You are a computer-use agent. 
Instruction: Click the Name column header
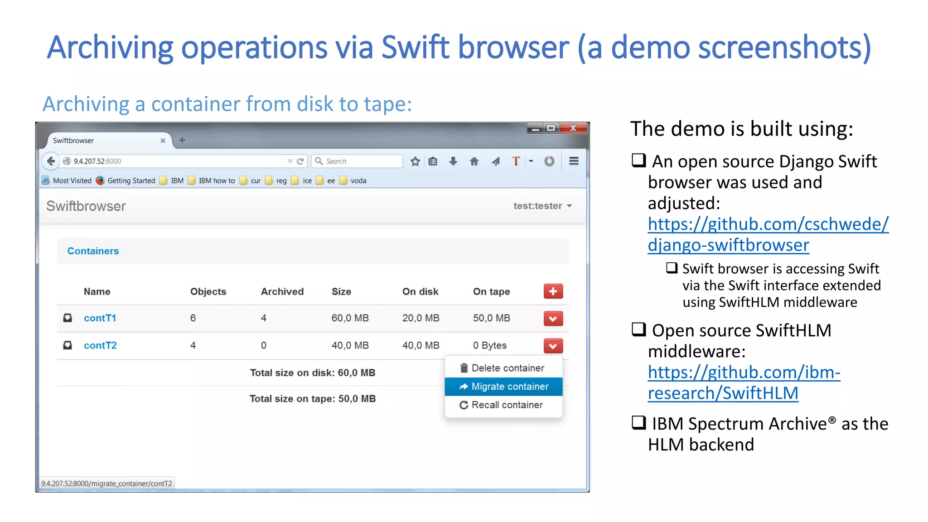click(x=97, y=291)
